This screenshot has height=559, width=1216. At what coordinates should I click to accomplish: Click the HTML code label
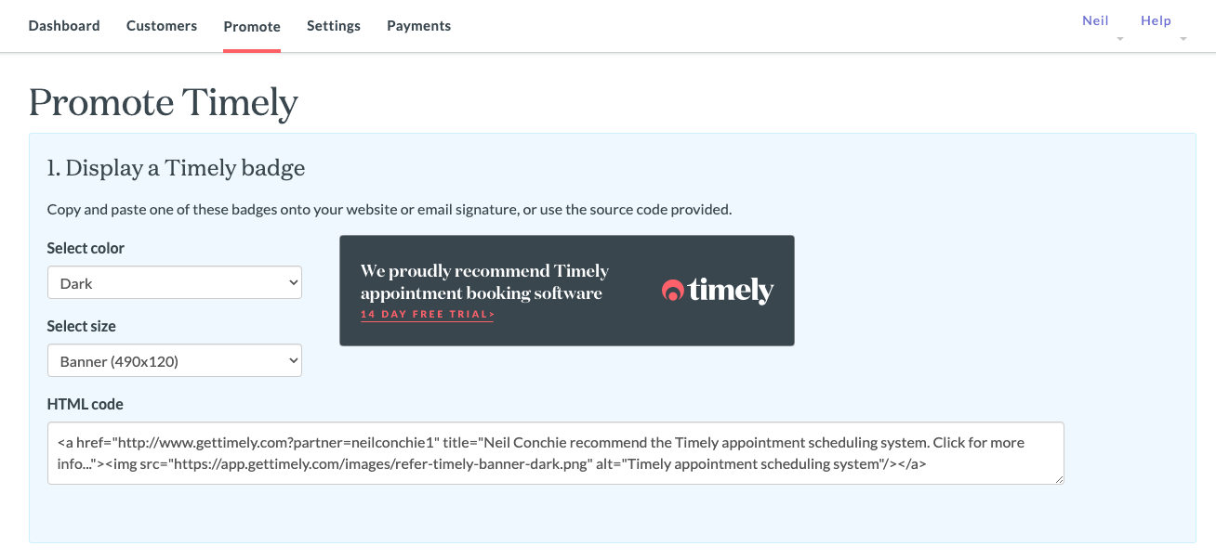pyautogui.click(x=86, y=404)
